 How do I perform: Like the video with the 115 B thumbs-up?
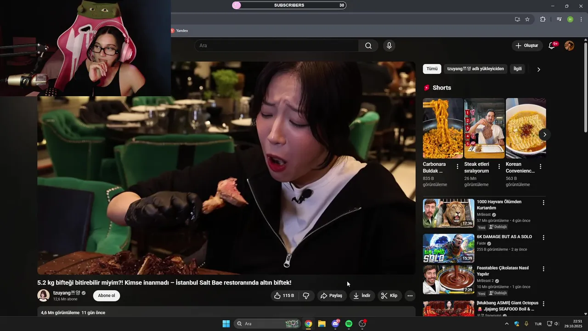point(284,296)
